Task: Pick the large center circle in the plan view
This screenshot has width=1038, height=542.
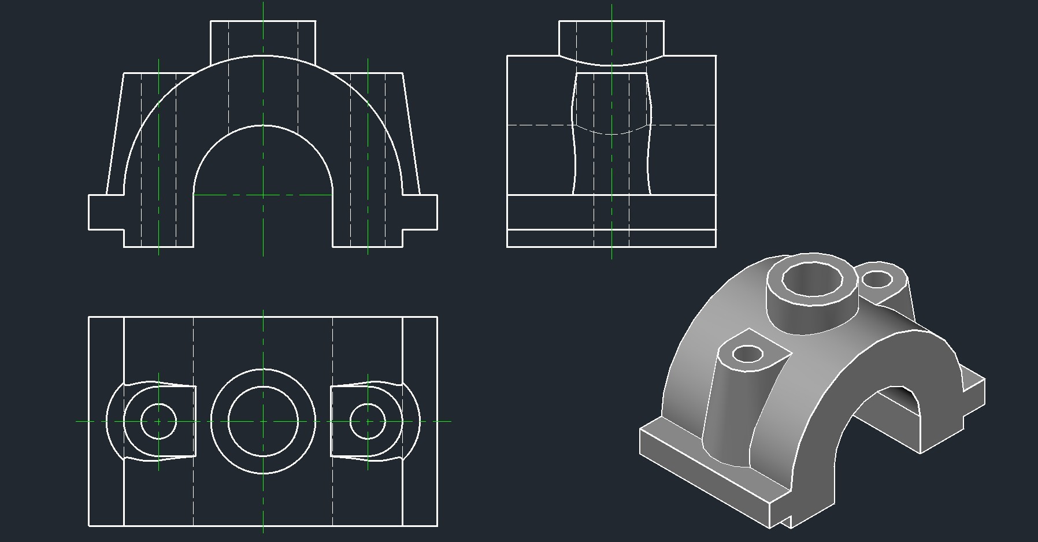Action: 263,421
